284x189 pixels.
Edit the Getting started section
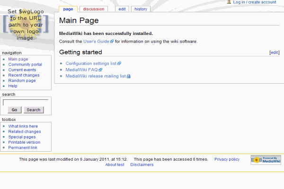[x=274, y=52]
